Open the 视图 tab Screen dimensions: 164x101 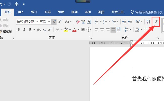(101, 12)
